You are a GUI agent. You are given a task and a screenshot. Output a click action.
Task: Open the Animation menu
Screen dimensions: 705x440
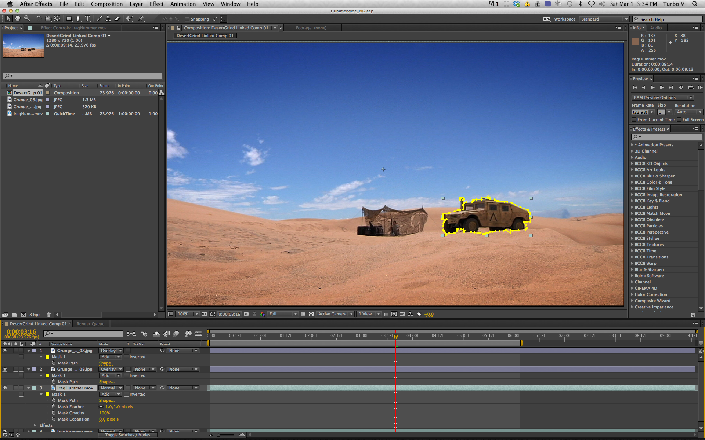point(183,4)
